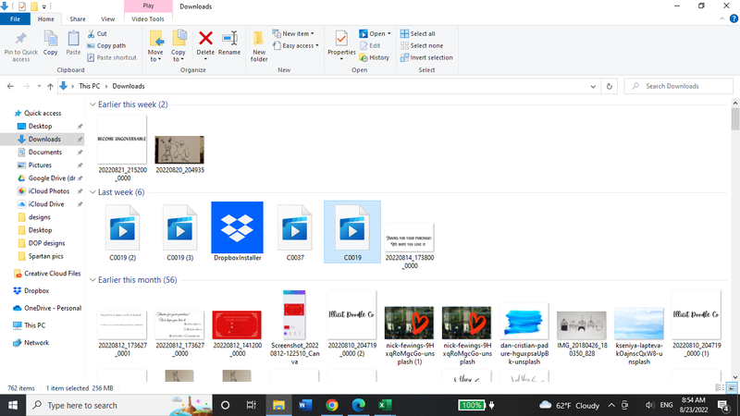Navigate back with the back arrow
The height and width of the screenshot is (416, 740).
[x=10, y=86]
